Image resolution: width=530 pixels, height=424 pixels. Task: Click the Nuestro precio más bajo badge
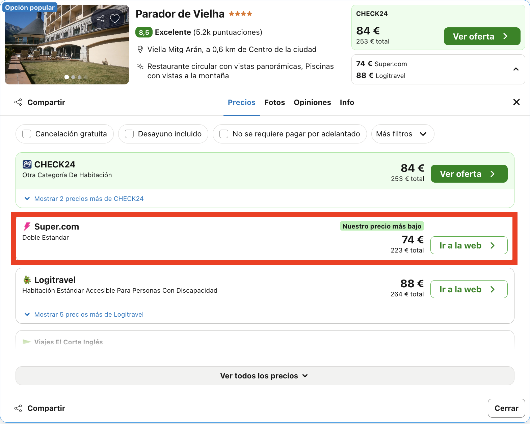point(382,226)
